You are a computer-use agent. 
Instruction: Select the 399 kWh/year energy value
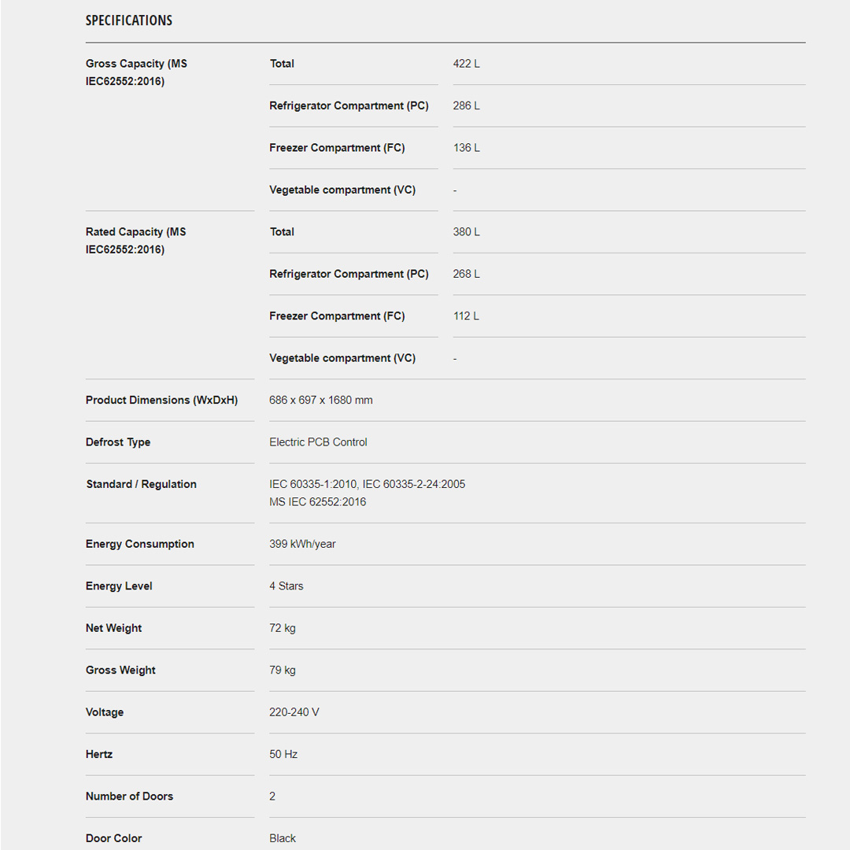coord(302,544)
